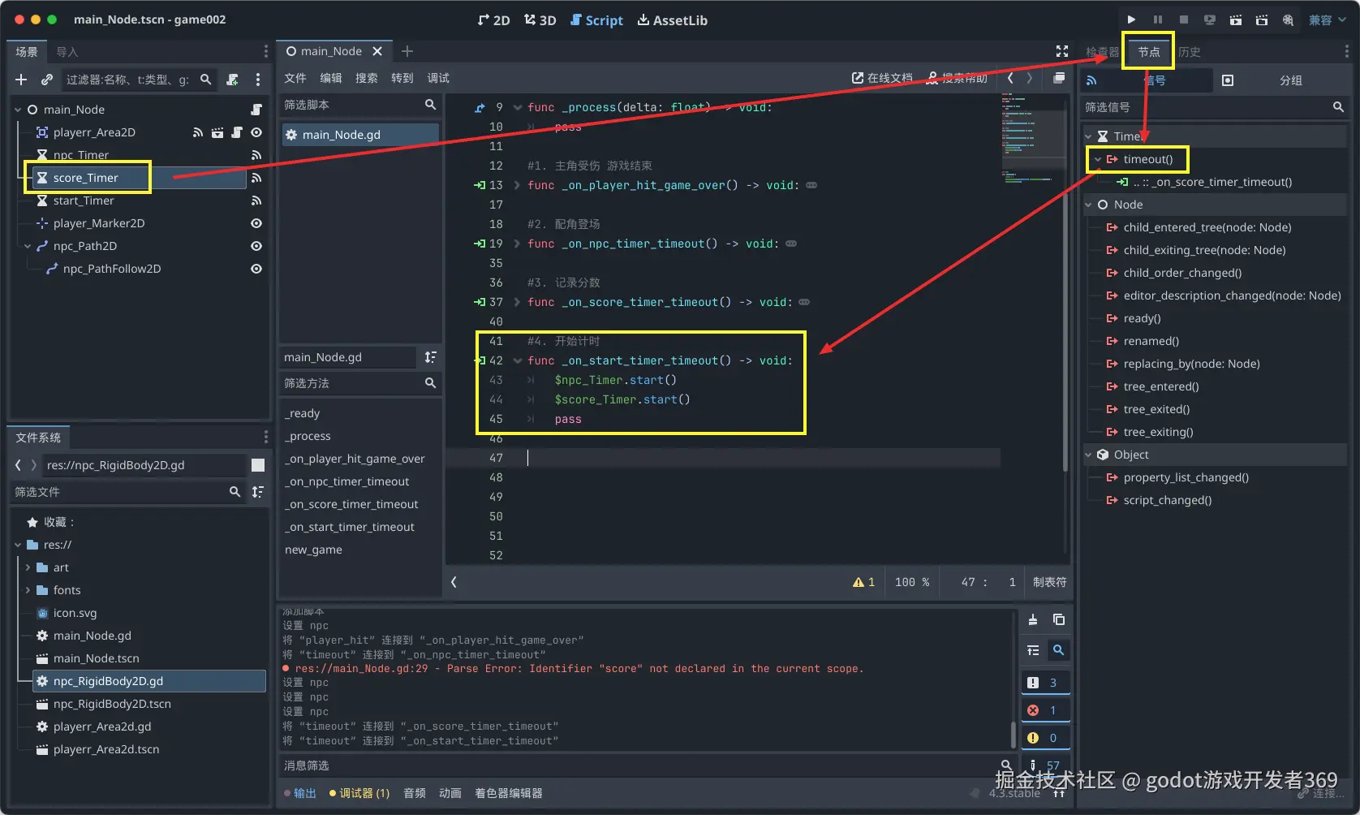Toggle the error messages filter showing 1
The image size is (1360, 815).
1044,710
